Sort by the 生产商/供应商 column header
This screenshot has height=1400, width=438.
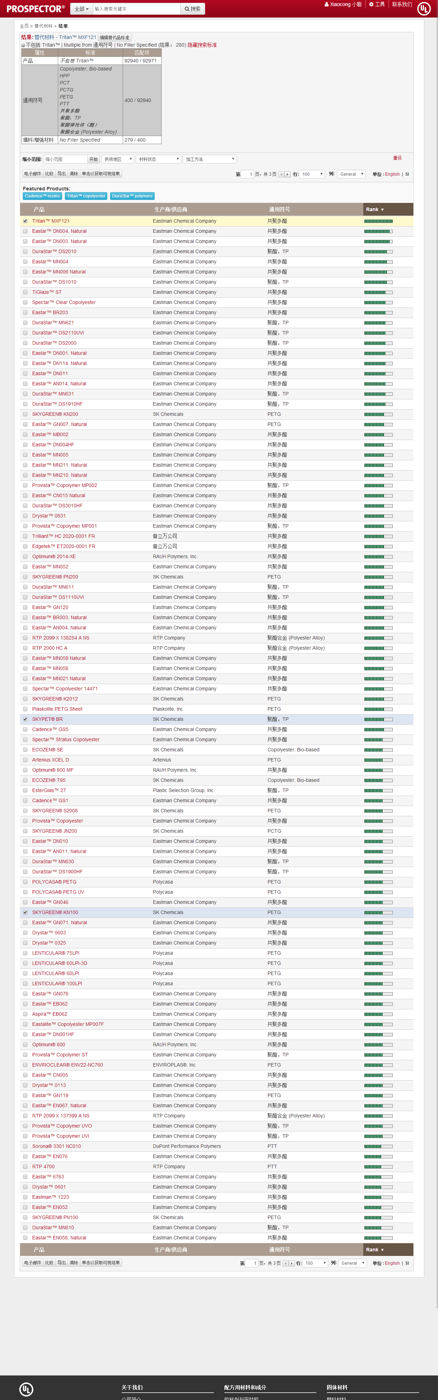[x=171, y=210]
